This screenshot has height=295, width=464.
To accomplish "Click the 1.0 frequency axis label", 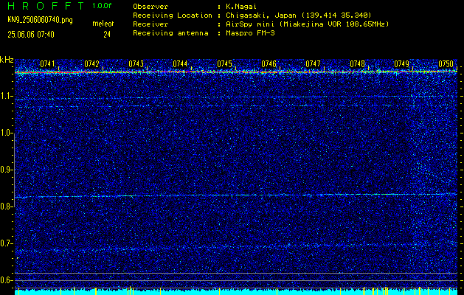I will [6, 133].
